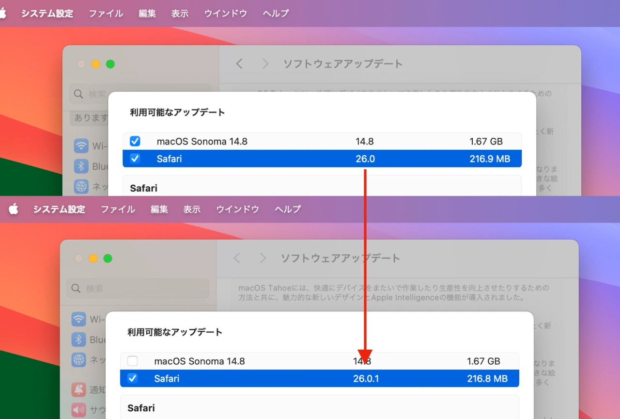Open サウンド sound settings in the lower sidebar
The image size is (620, 419).
tap(78, 410)
